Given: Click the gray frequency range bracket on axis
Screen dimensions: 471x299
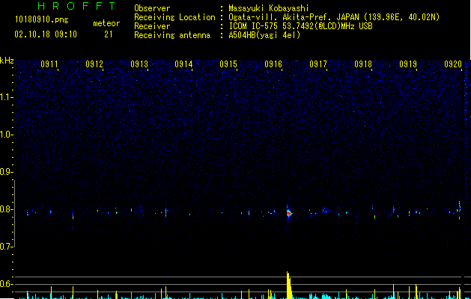Looking at the screenshot, I should [x=15, y=214].
